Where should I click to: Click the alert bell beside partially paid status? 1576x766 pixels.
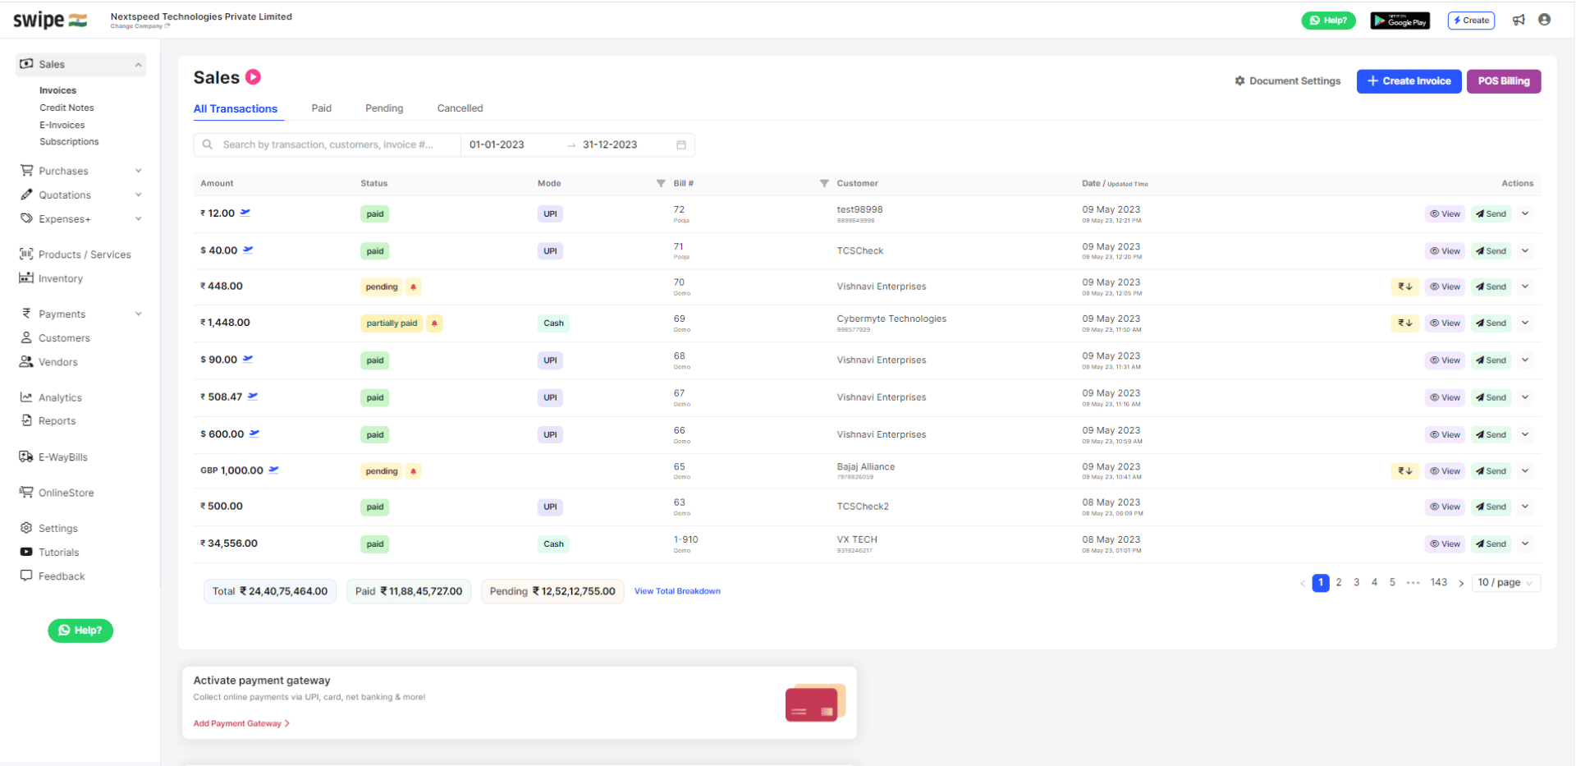pyautogui.click(x=433, y=323)
